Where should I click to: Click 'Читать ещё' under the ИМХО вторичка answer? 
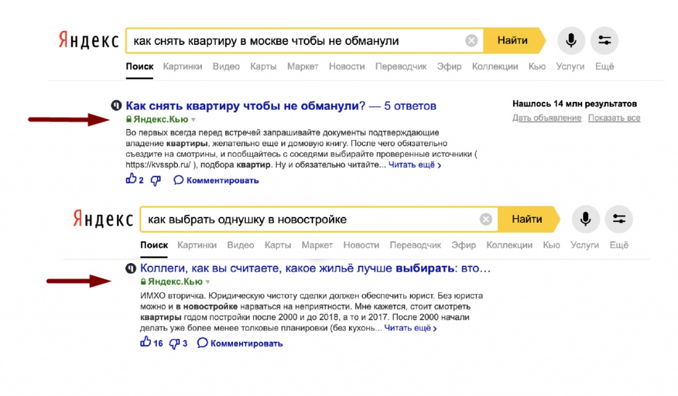411,328
